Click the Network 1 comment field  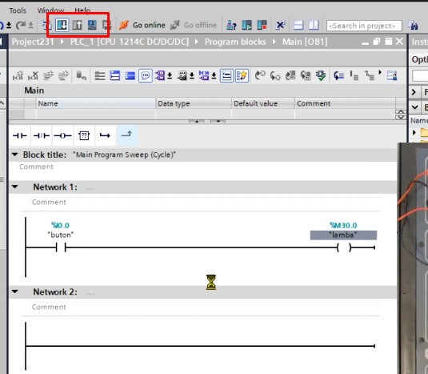[x=205, y=203]
